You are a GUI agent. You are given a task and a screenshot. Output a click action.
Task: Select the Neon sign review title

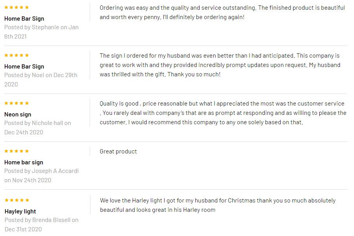(18, 114)
